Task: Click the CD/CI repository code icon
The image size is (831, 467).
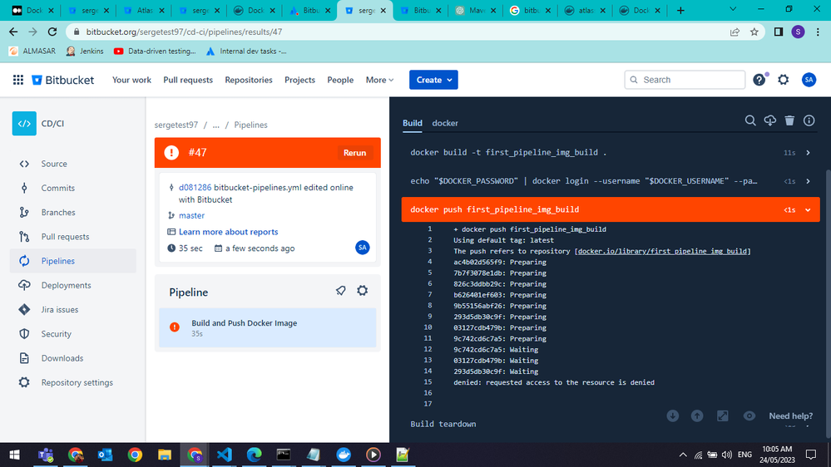Action: pyautogui.click(x=24, y=123)
